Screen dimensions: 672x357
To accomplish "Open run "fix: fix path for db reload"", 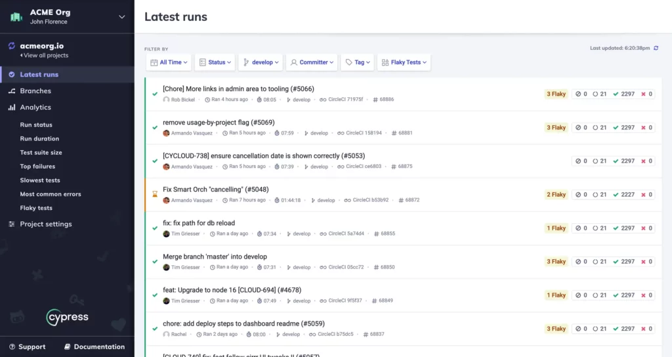I will tap(199, 223).
